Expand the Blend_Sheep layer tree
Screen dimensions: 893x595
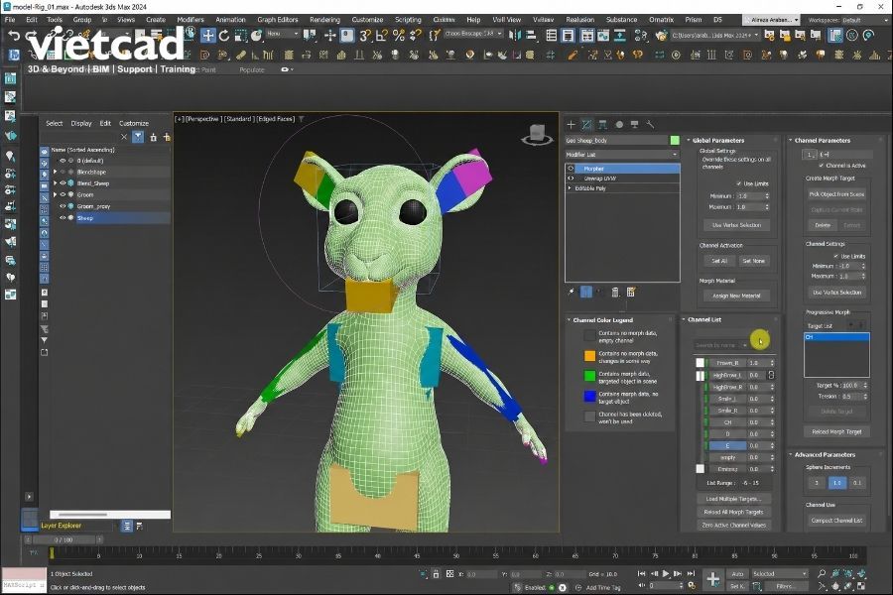coord(56,183)
